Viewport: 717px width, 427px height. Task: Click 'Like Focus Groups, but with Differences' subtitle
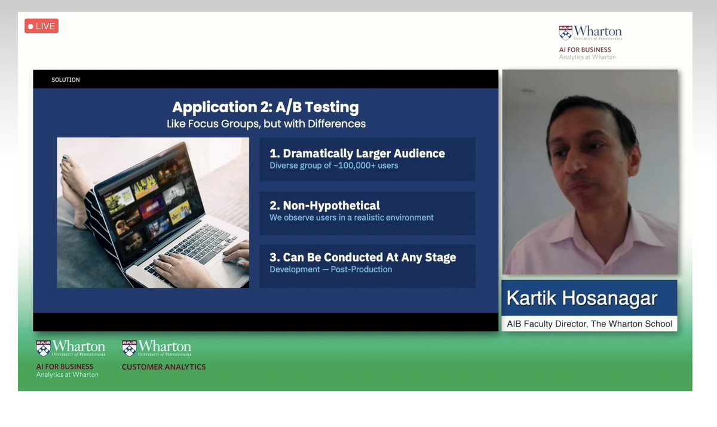266,124
